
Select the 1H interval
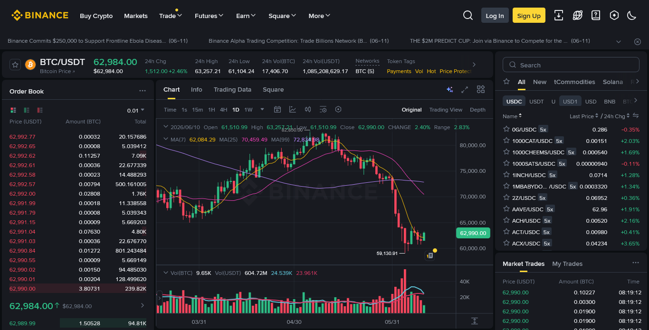211,110
